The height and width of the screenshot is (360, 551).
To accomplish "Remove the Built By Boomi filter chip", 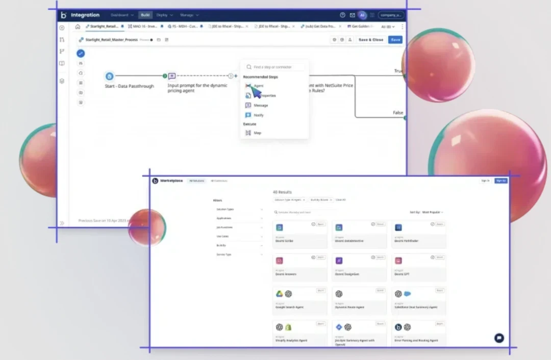I will [331, 200].
